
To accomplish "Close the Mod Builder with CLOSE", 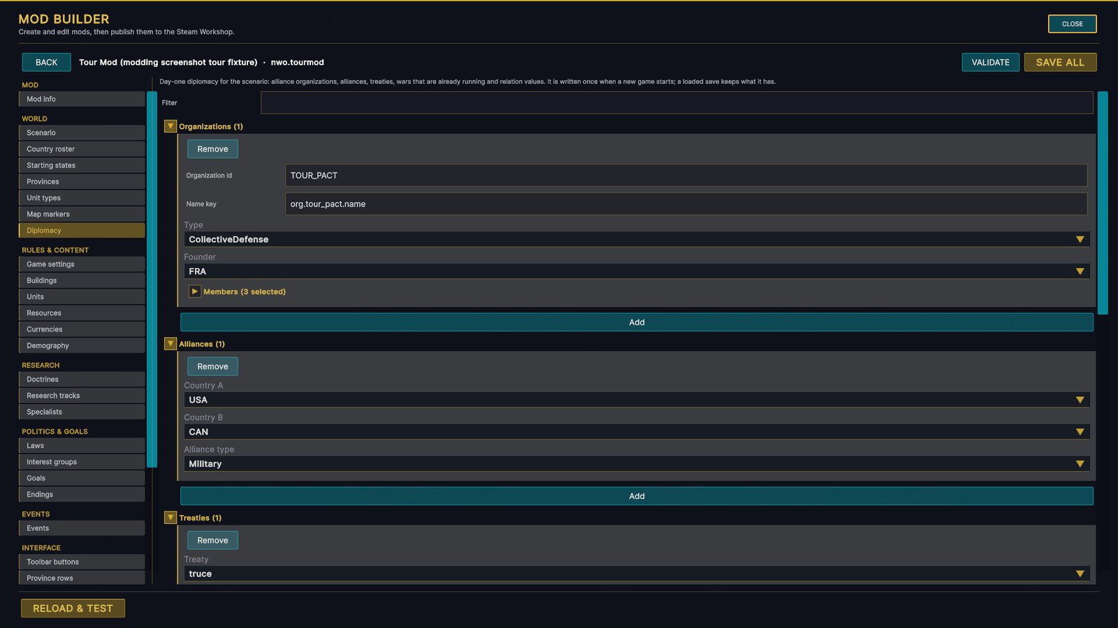I will click(x=1072, y=24).
